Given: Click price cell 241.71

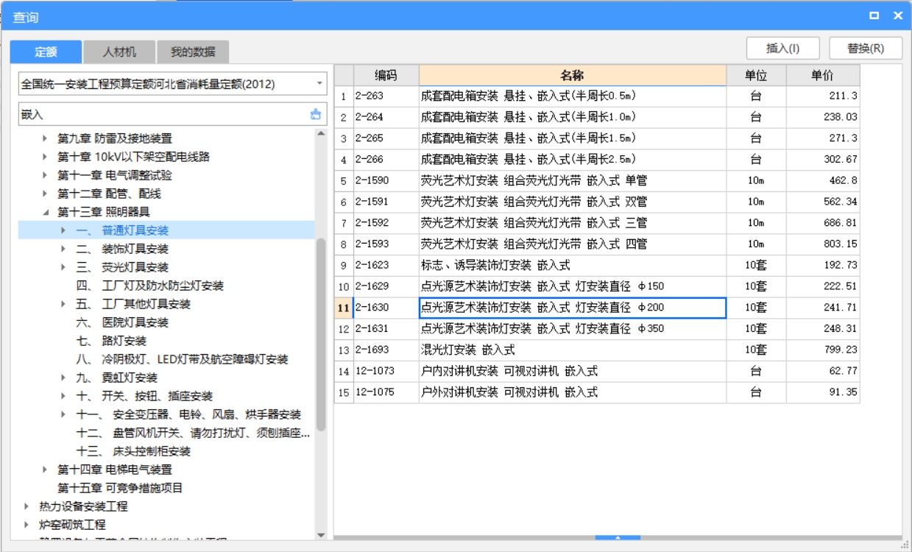Looking at the screenshot, I should pos(822,308).
